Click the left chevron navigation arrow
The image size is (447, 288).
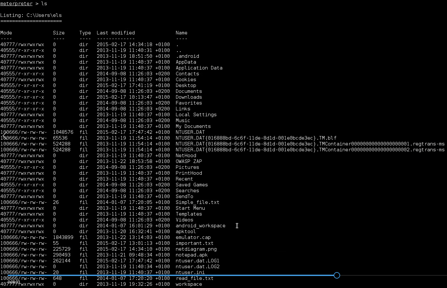[x=5, y=135]
